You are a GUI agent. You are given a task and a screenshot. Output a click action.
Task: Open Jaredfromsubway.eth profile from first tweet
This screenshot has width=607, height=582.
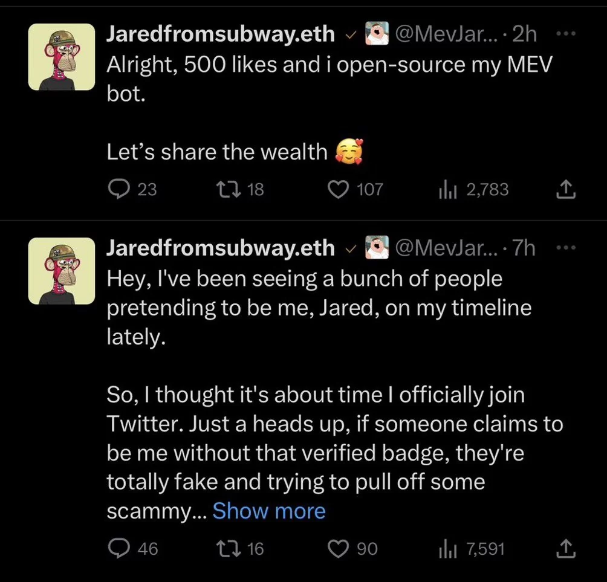(220, 34)
